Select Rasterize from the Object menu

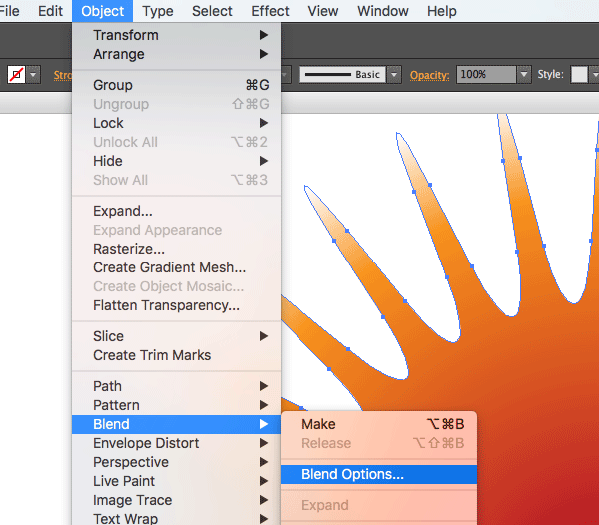(128, 249)
